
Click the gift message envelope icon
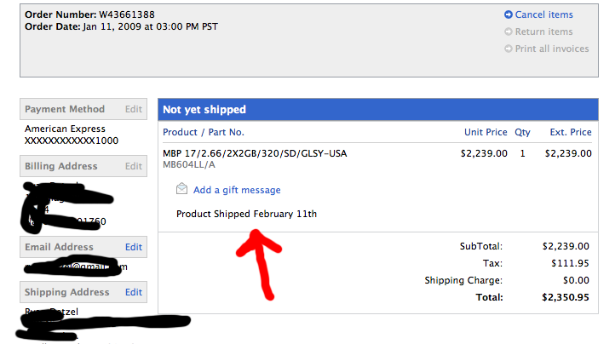click(x=181, y=189)
